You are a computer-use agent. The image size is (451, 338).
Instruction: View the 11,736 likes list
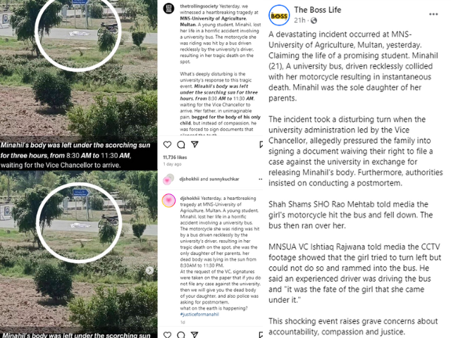175,157
